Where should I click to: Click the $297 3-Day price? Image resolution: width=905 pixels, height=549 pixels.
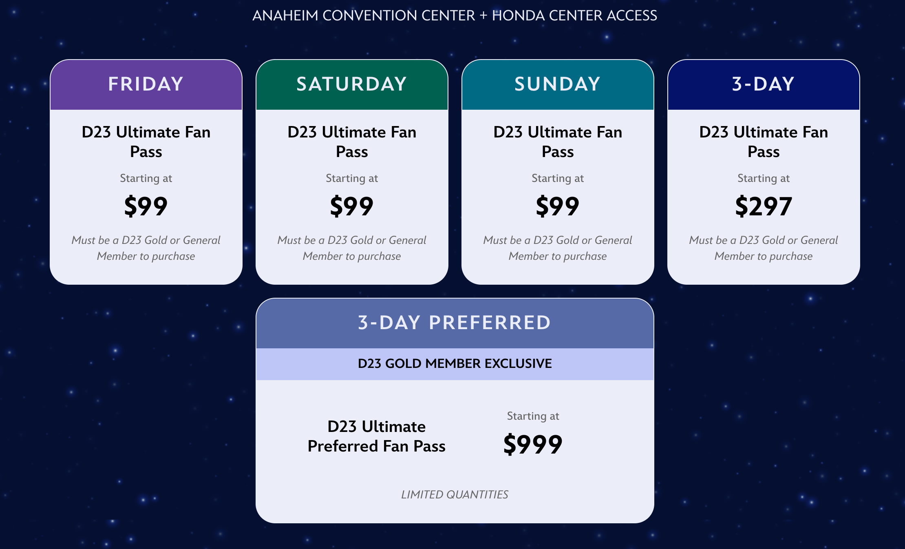764,206
